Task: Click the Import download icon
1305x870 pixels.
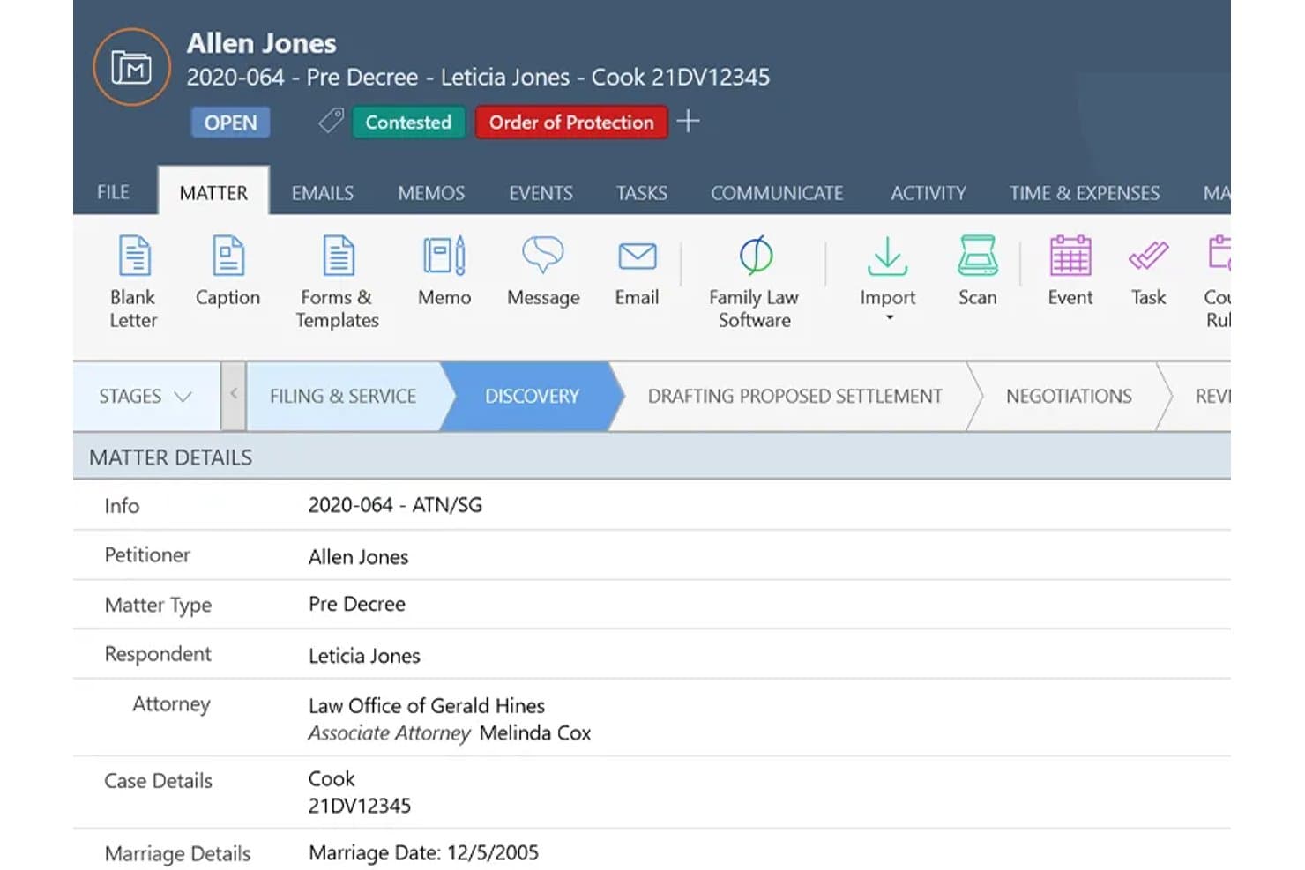Action: (887, 257)
